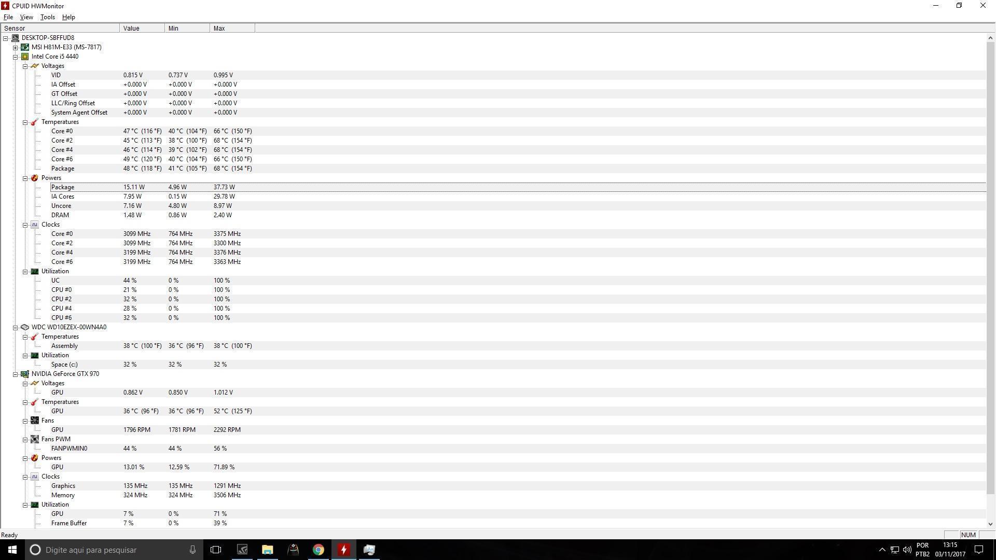Show hidden system tray icons
This screenshot has height=560, width=996.
pos(882,550)
